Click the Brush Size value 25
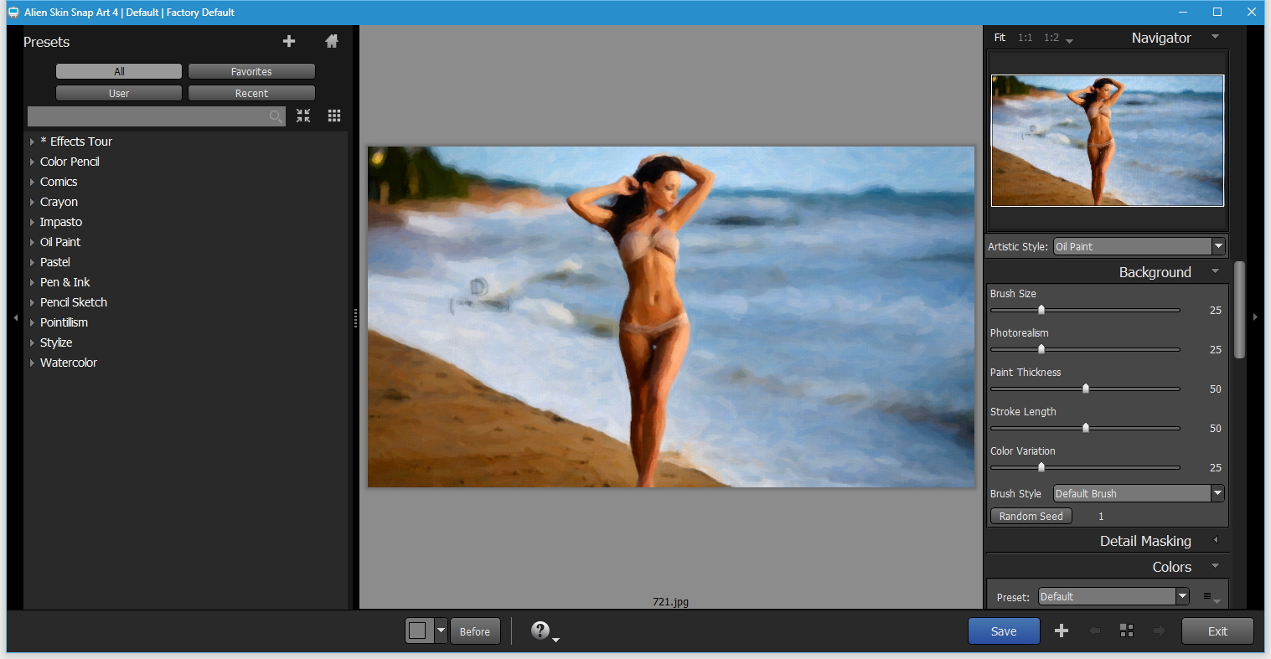1271x659 pixels. (x=1215, y=311)
